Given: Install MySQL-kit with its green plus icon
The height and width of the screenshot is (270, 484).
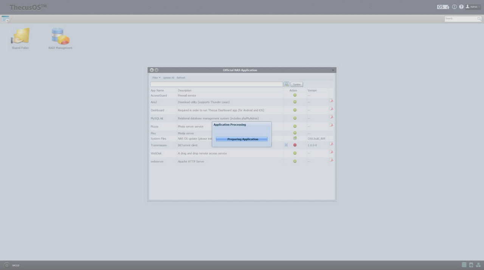Looking at the screenshot, I should pos(295,118).
